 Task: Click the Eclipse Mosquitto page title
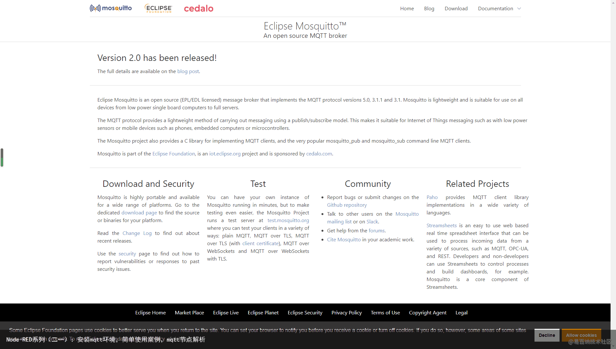(305, 26)
